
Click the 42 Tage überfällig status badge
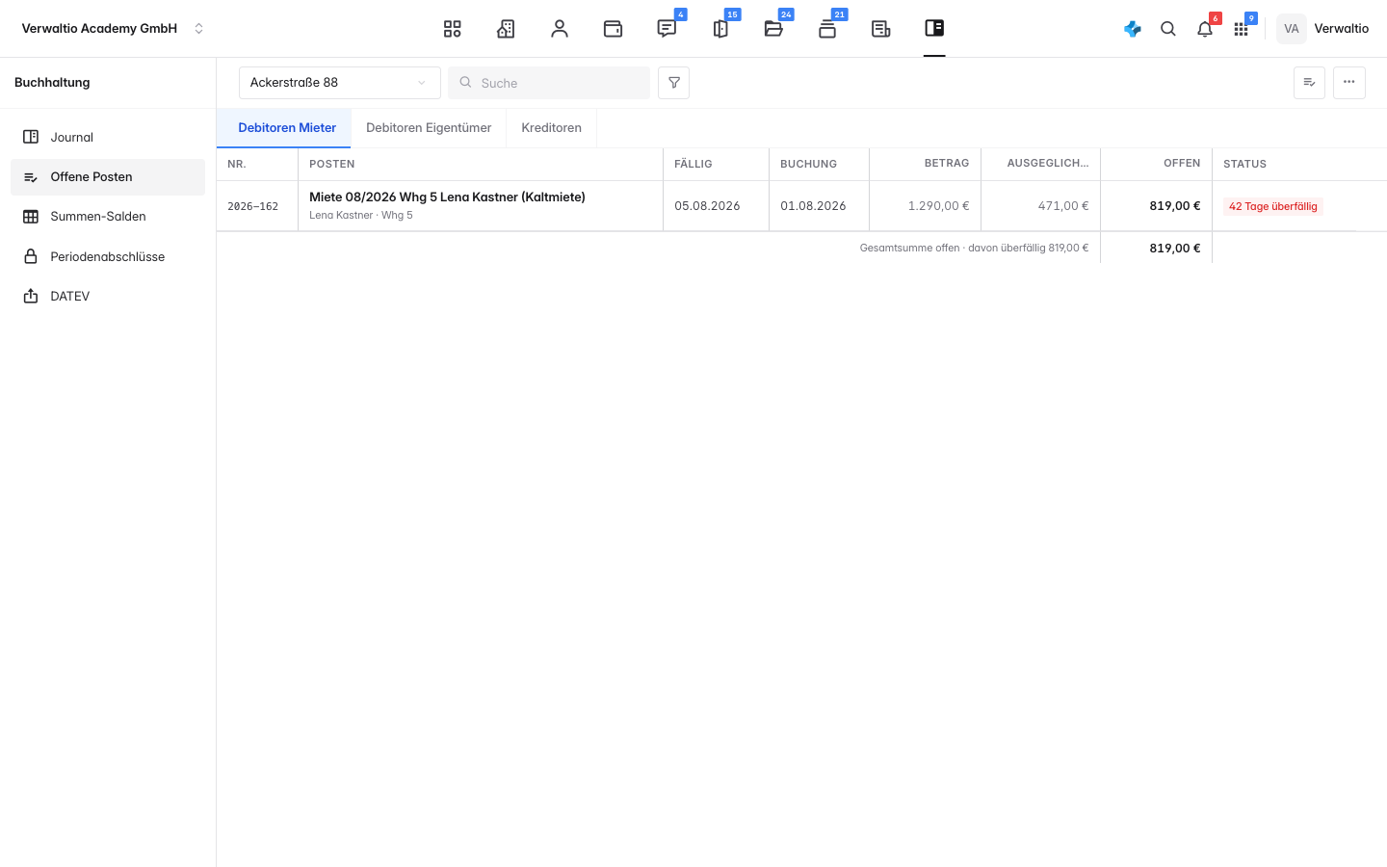click(x=1273, y=206)
